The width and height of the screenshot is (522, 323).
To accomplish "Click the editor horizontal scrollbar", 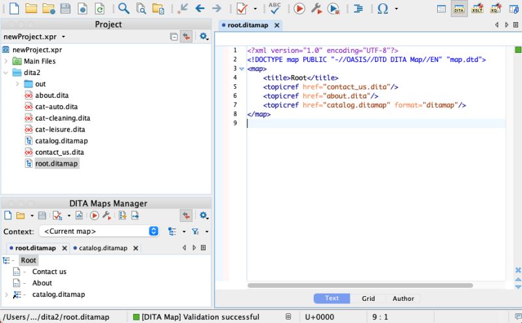I will click(360, 285).
